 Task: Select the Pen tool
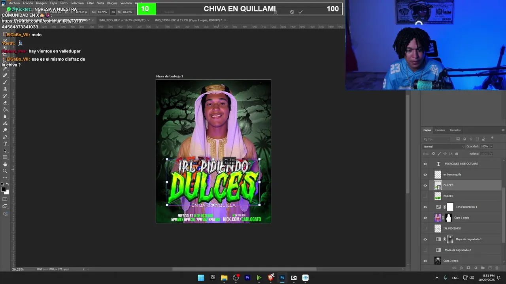[x=5, y=137]
